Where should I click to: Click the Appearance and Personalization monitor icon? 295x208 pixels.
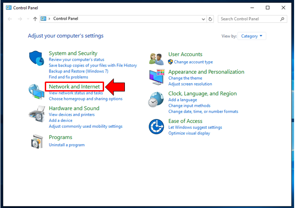(x=157, y=77)
